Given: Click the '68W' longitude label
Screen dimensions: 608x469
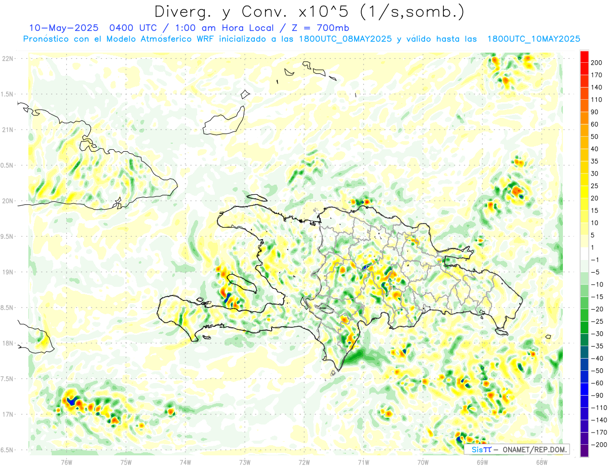Looking at the screenshot, I should pos(542,462).
